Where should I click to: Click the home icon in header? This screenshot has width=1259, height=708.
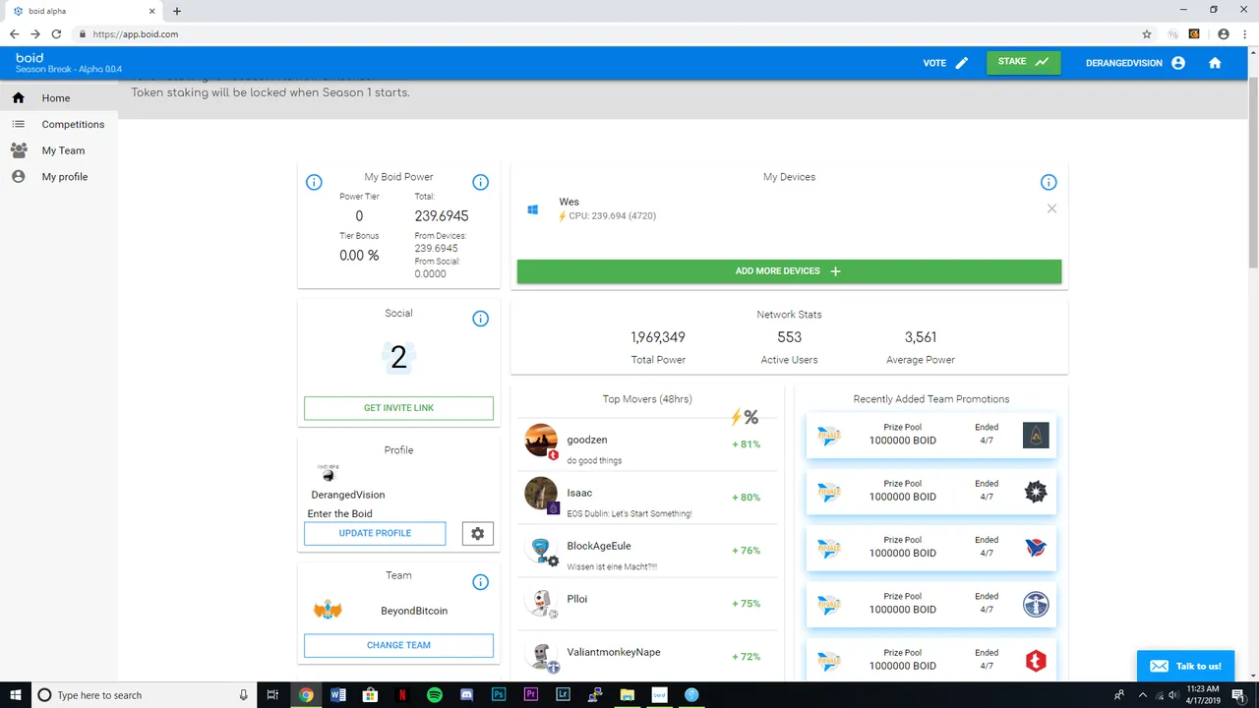pos(1215,63)
